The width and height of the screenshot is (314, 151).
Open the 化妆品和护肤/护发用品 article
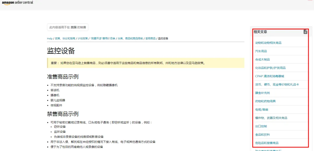click(270, 68)
